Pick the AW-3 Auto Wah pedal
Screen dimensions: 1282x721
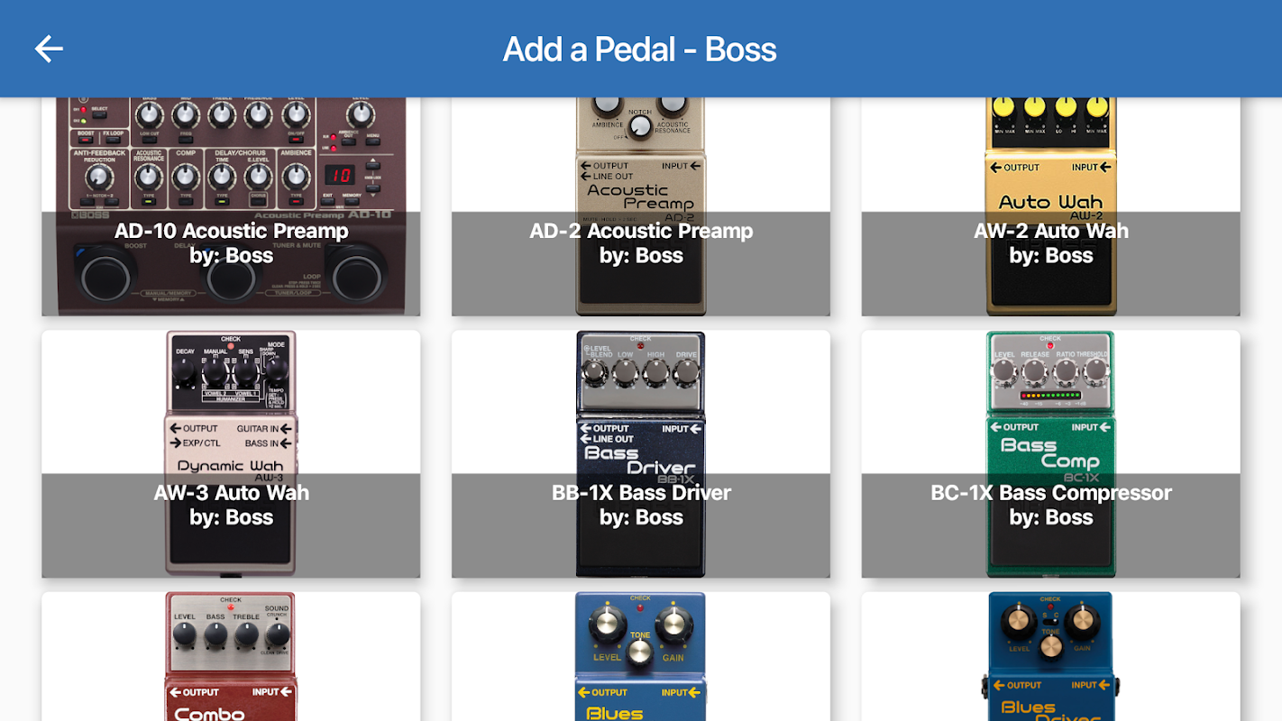[x=231, y=453]
